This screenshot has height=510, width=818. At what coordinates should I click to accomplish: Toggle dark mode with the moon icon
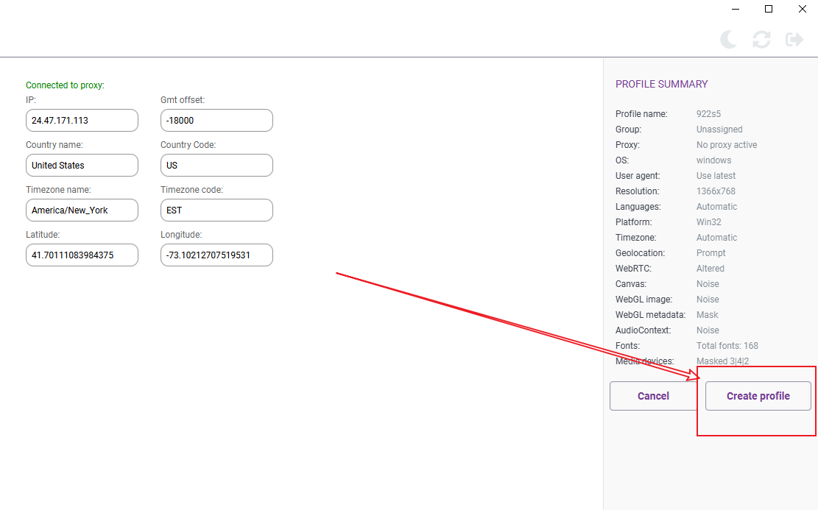point(728,40)
